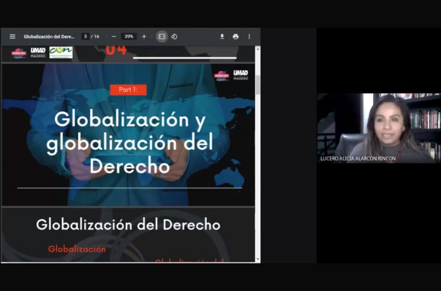441x291 pixels.
Task: Click the green CUN logo in slide header
Action: tap(61, 52)
